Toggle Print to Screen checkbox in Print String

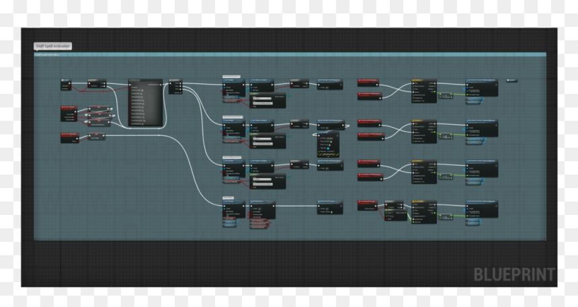(331, 142)
